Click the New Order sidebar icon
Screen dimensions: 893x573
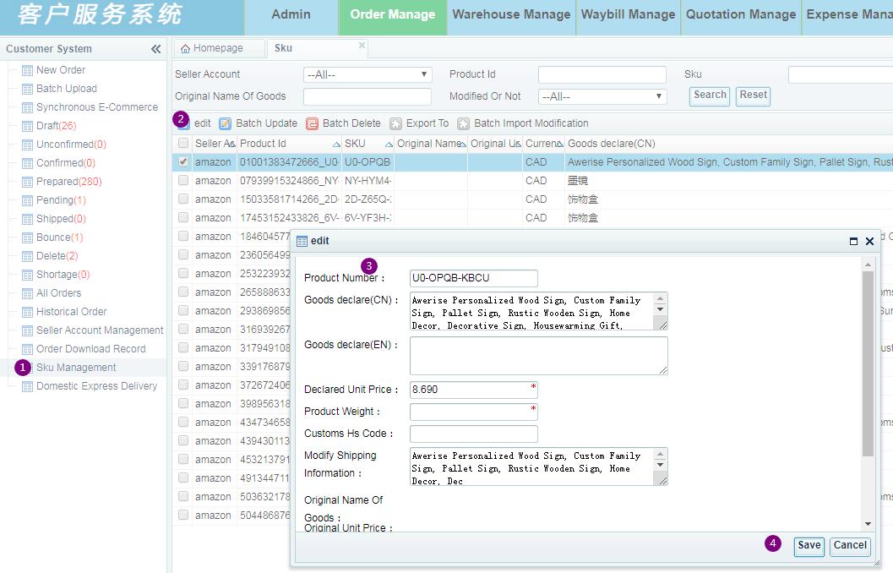[x=27, y=71]
